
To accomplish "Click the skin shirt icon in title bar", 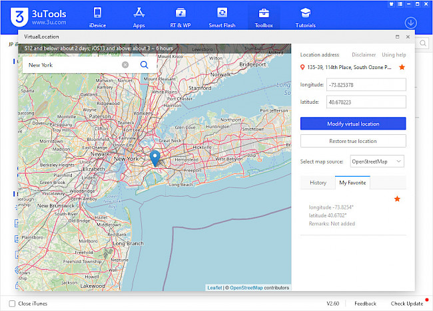I will [x=391, y=4].
